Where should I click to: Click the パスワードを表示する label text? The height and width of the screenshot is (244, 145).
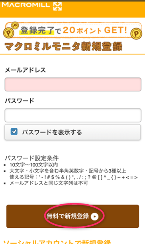(x=52, y=132)
